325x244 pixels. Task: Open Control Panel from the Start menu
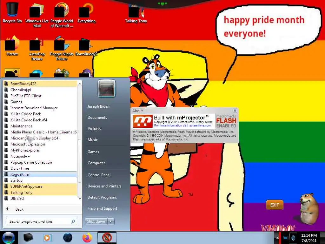pos(99,175)
